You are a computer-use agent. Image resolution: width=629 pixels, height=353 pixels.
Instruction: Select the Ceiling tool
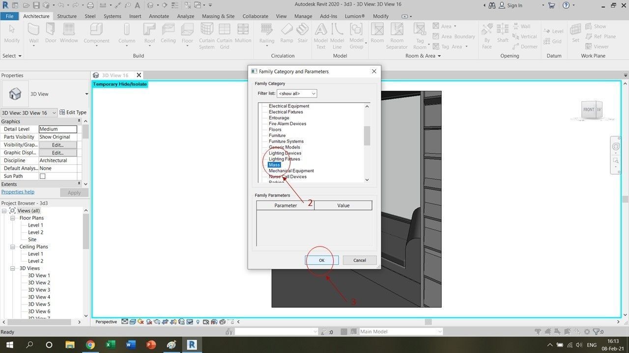(168, 33)
